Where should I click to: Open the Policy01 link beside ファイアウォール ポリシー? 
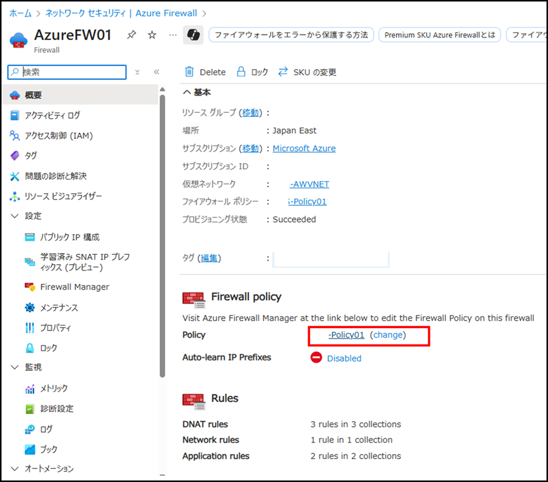[308, 202]
